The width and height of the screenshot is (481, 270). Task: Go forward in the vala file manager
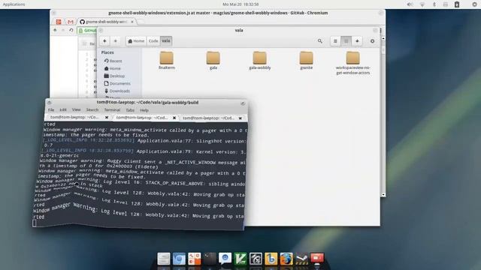(115, 41)
